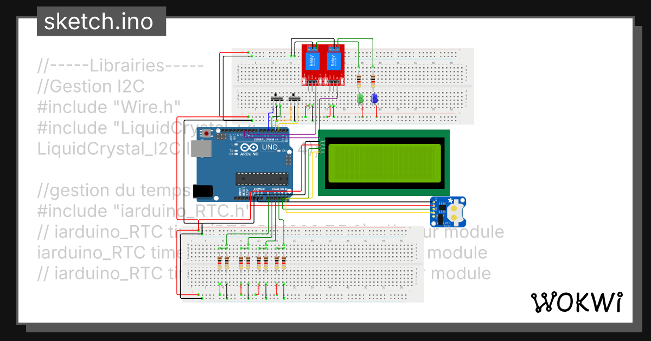This screenshot has width=651, height=341.
Task: Select the green LED
Action: (360, 99)
